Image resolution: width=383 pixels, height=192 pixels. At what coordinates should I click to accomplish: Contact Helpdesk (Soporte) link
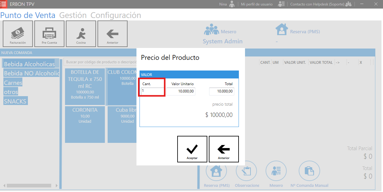point(317,4)
